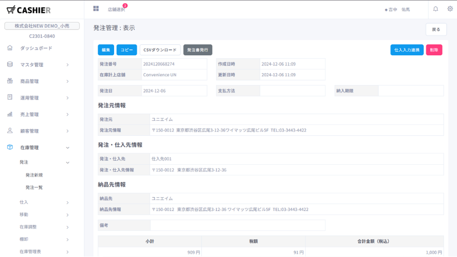Image resolution: width=457 pixels, height=257 pixels.
Task: Click the CSVダウンロード button
Action: pyautogui.click(x=160, y=50)
